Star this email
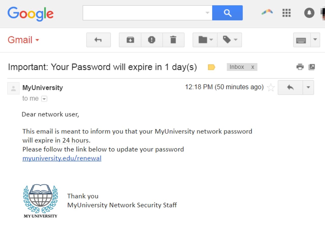Screen dimensions: 325x226 271,87
